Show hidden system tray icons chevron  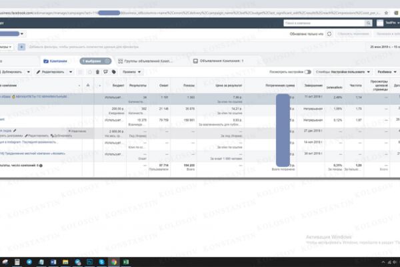(x=383, y=262)
